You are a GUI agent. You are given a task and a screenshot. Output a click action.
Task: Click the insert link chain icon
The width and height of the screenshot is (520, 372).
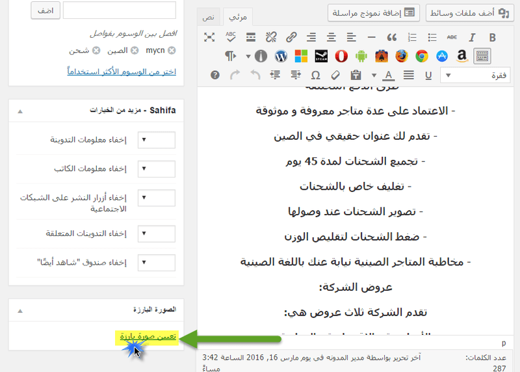[292, 37]
